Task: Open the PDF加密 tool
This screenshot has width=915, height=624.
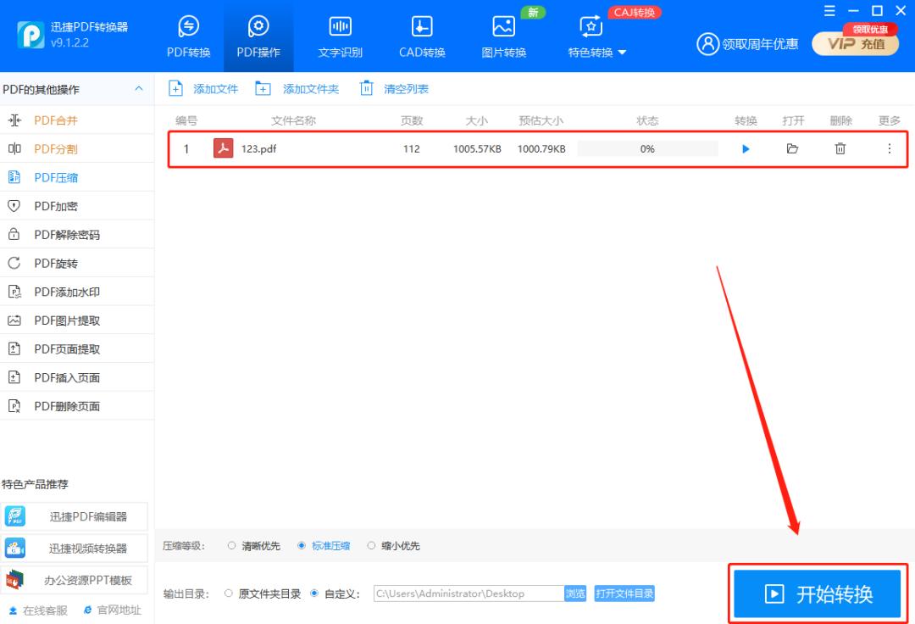Action: click(53, 205)
